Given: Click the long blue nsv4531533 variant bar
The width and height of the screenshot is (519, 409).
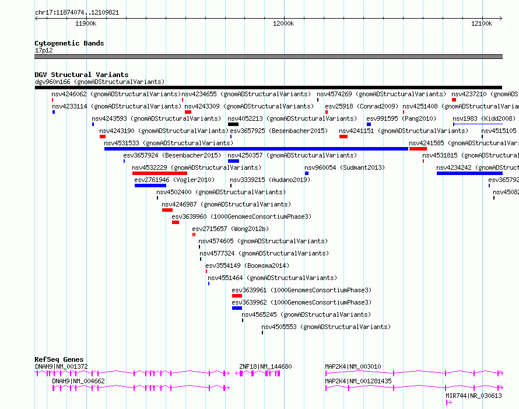Looking at the screenshot, I should tap(256, 149).
